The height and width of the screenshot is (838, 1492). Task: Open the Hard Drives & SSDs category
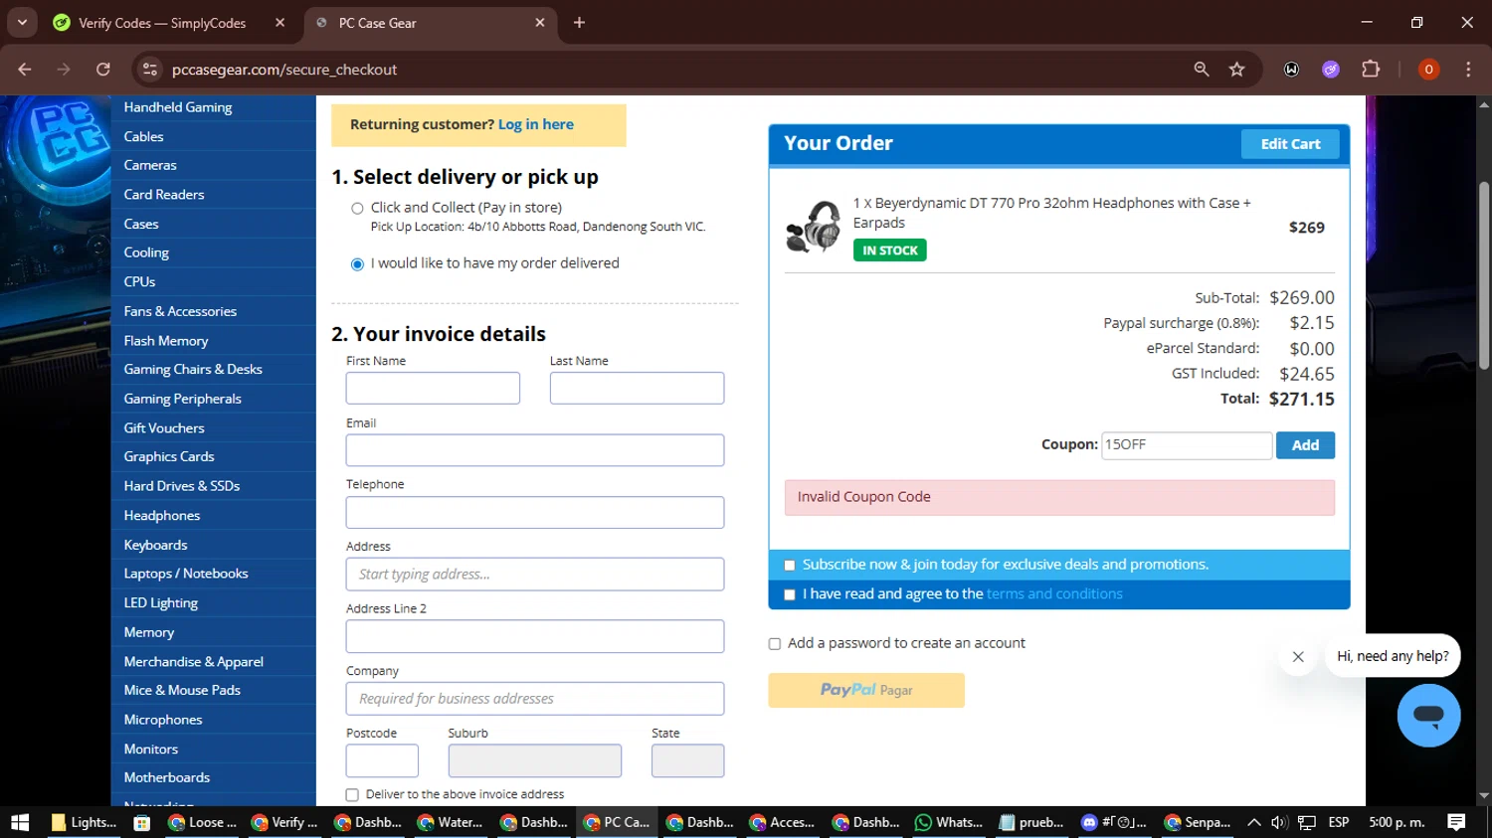pyautogui.click(x=182, y=486)
